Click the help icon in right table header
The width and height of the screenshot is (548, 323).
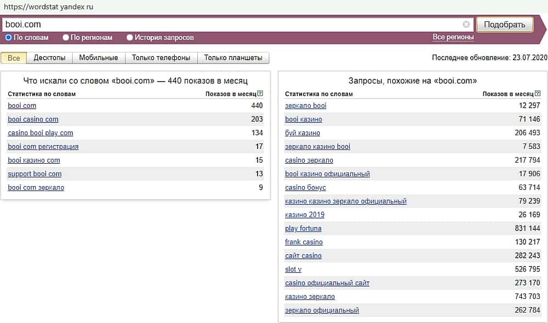[537, 94]
